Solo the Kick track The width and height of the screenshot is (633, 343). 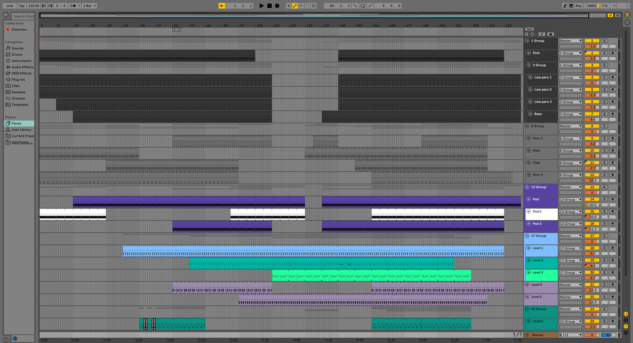(604, 53)
